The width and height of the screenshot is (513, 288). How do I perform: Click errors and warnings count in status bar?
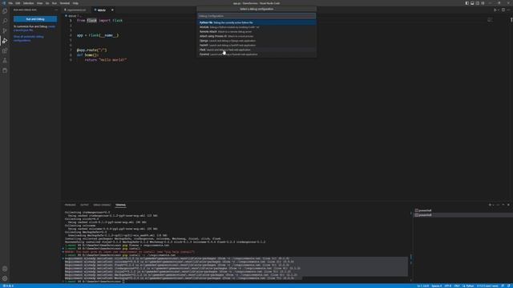pos(8,286)
